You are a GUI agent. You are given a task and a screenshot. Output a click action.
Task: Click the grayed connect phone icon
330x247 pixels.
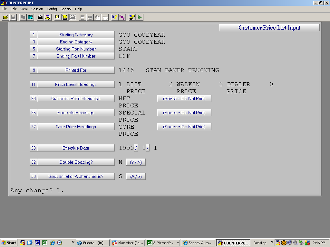click(73, 17)
